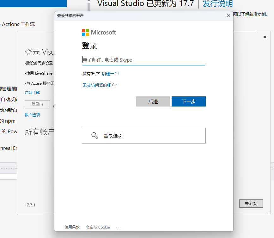Click the email, phone or Skype input field
Image resolution: width=274 pixels, height=238 pixels.
(143, 60)
